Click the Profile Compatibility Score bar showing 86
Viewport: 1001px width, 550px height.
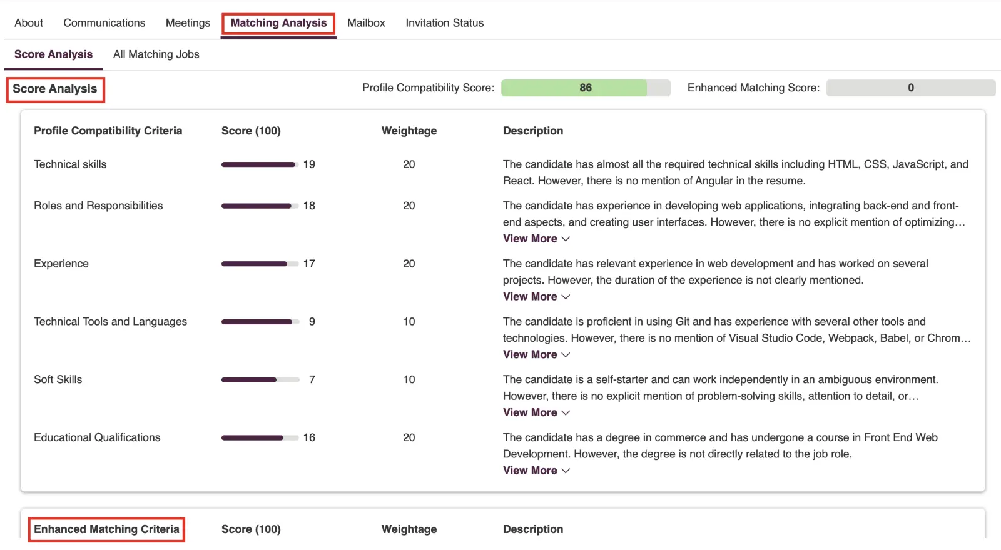coord(586,87)
